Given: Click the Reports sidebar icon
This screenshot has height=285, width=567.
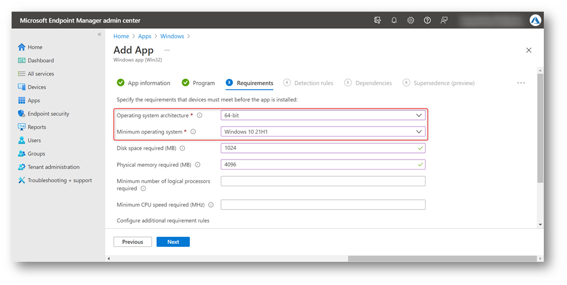Looking at the screenshot, I should (22, 127).
